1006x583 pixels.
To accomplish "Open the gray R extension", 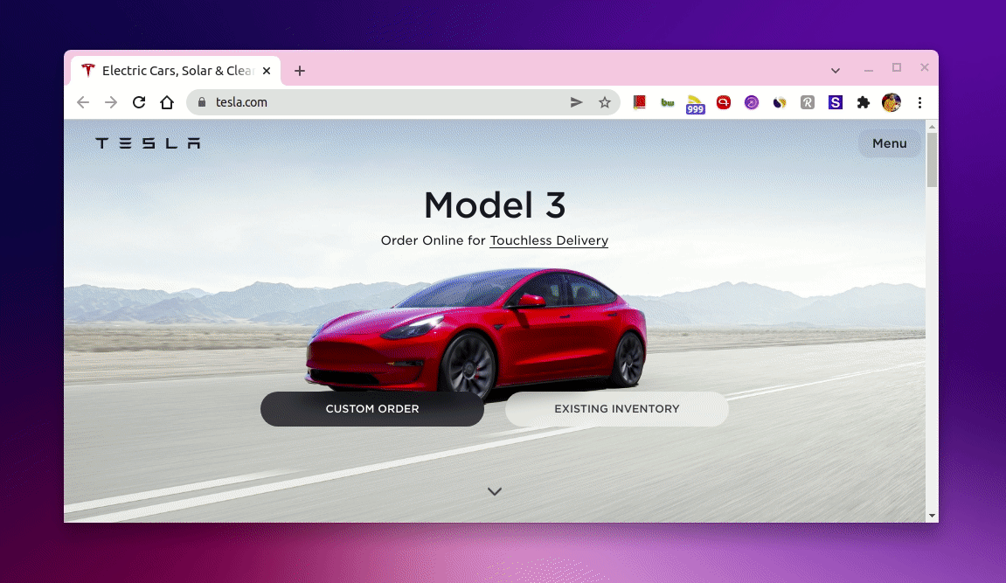I will 807,102.
